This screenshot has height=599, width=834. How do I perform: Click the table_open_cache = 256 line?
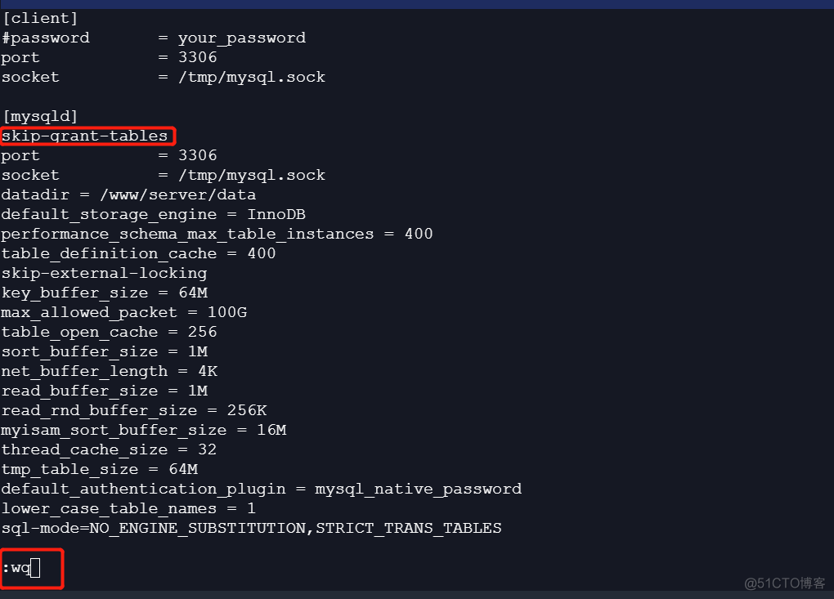tap(109, 332)
